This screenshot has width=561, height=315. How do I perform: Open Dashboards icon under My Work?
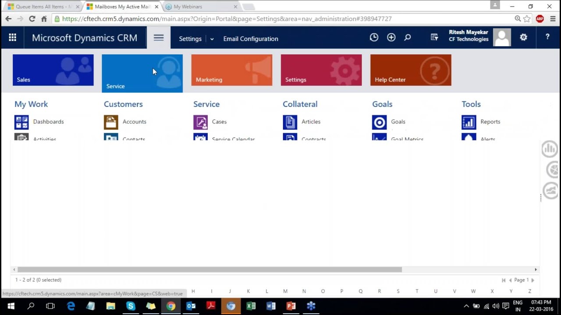[x=21, y=122]
